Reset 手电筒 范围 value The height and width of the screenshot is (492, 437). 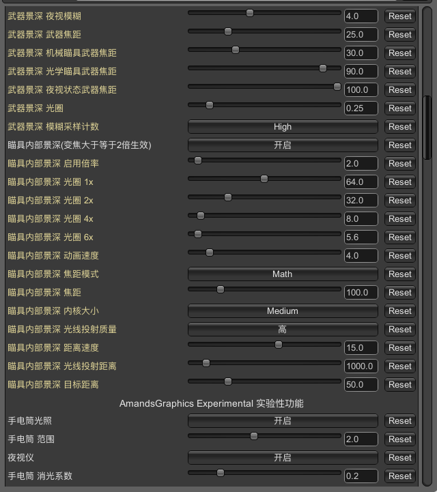(x=400, y=439)
